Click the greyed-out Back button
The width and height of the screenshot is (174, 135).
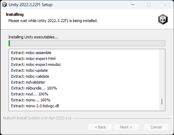(100, 127)
